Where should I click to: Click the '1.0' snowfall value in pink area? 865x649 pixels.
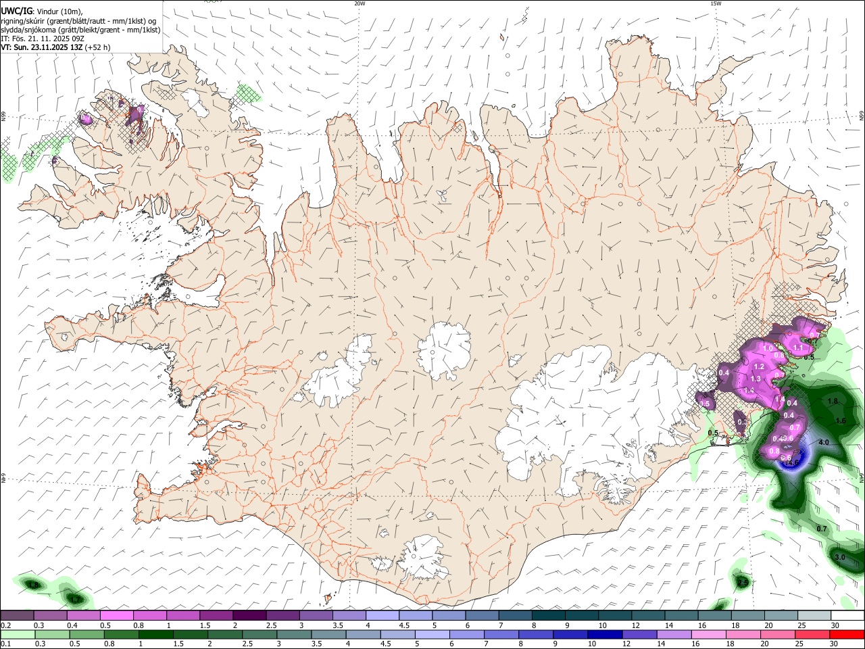click(x=768, y=348)
